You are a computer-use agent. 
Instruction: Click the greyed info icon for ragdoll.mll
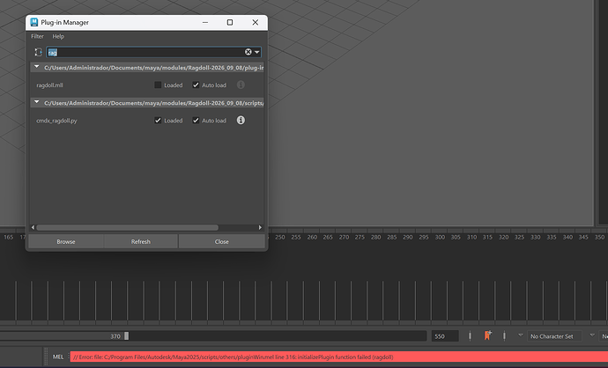pyautogui.click(x=241, y=85)
